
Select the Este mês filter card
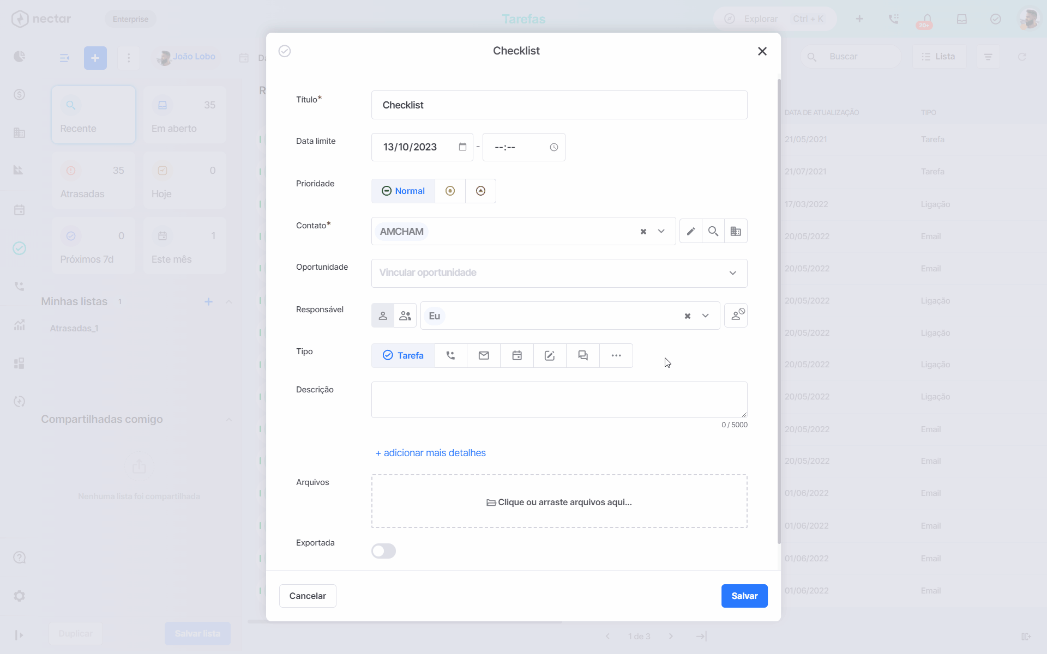pyautogui.click(x=184, y=246)
